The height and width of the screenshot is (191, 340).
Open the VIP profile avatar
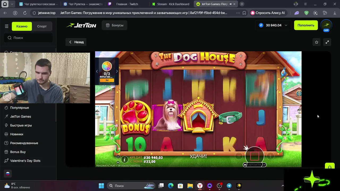(326, 25)
